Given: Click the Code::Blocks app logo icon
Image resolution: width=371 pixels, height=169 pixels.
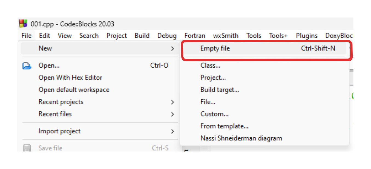Looking at the screenshot, I should coord(23,24).
